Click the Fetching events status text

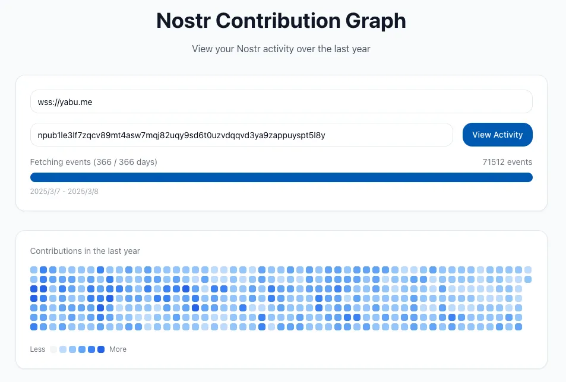click(94, 162)
